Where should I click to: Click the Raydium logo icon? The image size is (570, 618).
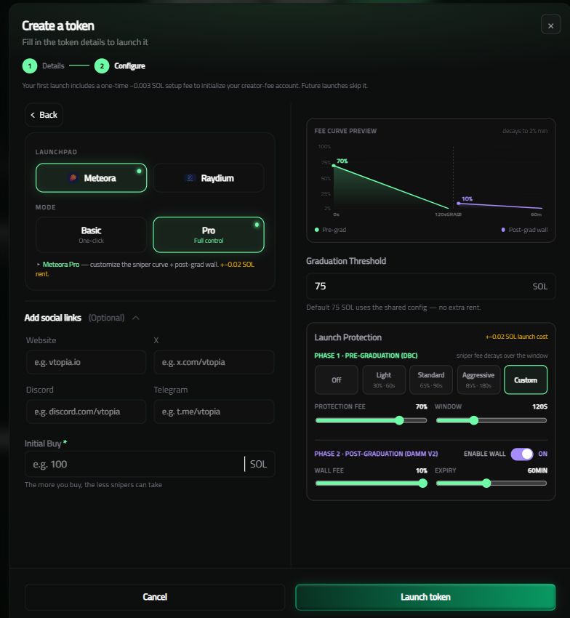190,177
